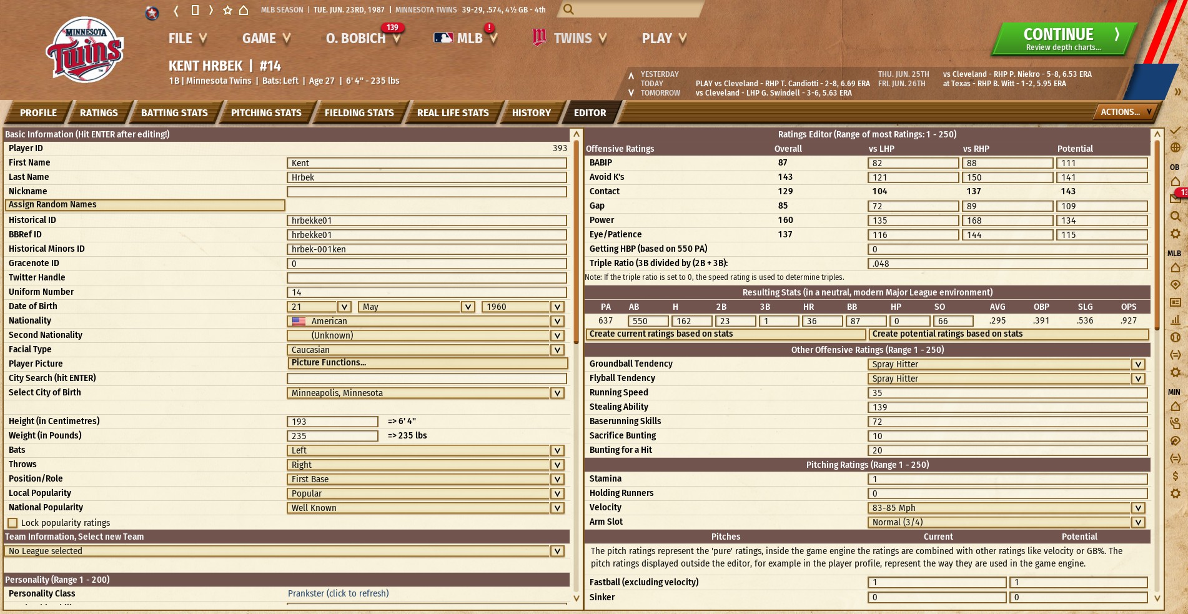Open the FILE menu
This screenshot has height=614, width=1188.
click(x=187, y=38)
